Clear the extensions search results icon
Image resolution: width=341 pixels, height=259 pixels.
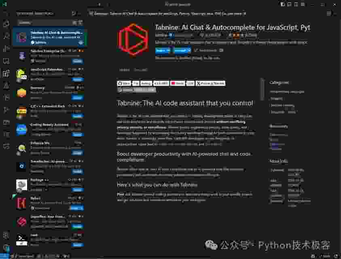point(75,22)
